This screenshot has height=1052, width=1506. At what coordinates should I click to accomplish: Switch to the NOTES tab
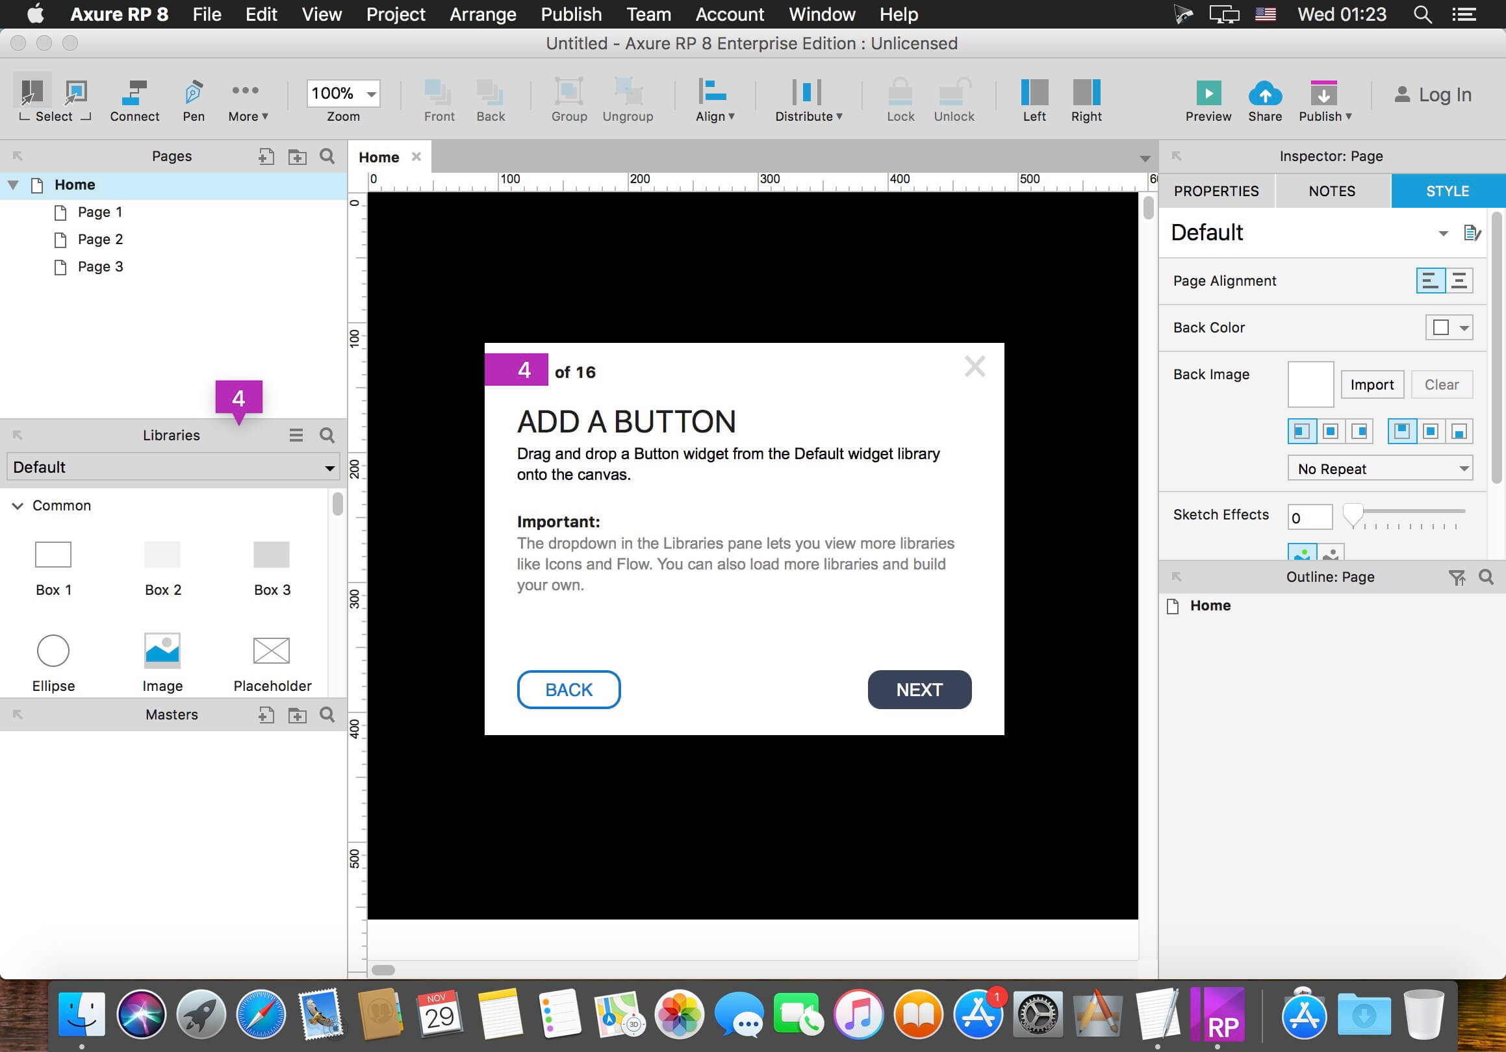1331,191
